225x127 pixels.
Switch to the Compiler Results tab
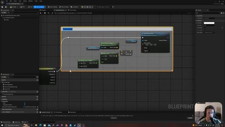point(45,112)
